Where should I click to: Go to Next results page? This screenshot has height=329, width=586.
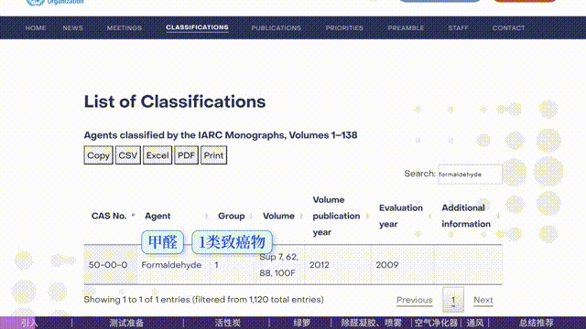483,300
